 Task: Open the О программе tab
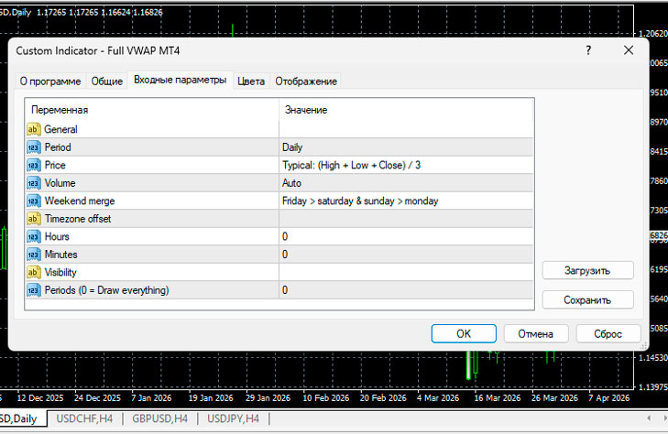tap(50, 81)
